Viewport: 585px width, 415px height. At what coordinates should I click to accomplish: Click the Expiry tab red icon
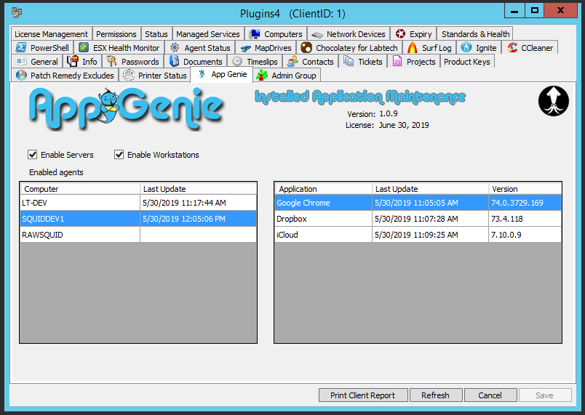click(x=400, y=34)
